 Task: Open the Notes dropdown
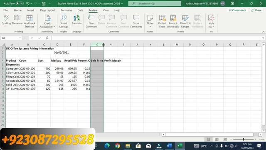[x=150, y=27]
